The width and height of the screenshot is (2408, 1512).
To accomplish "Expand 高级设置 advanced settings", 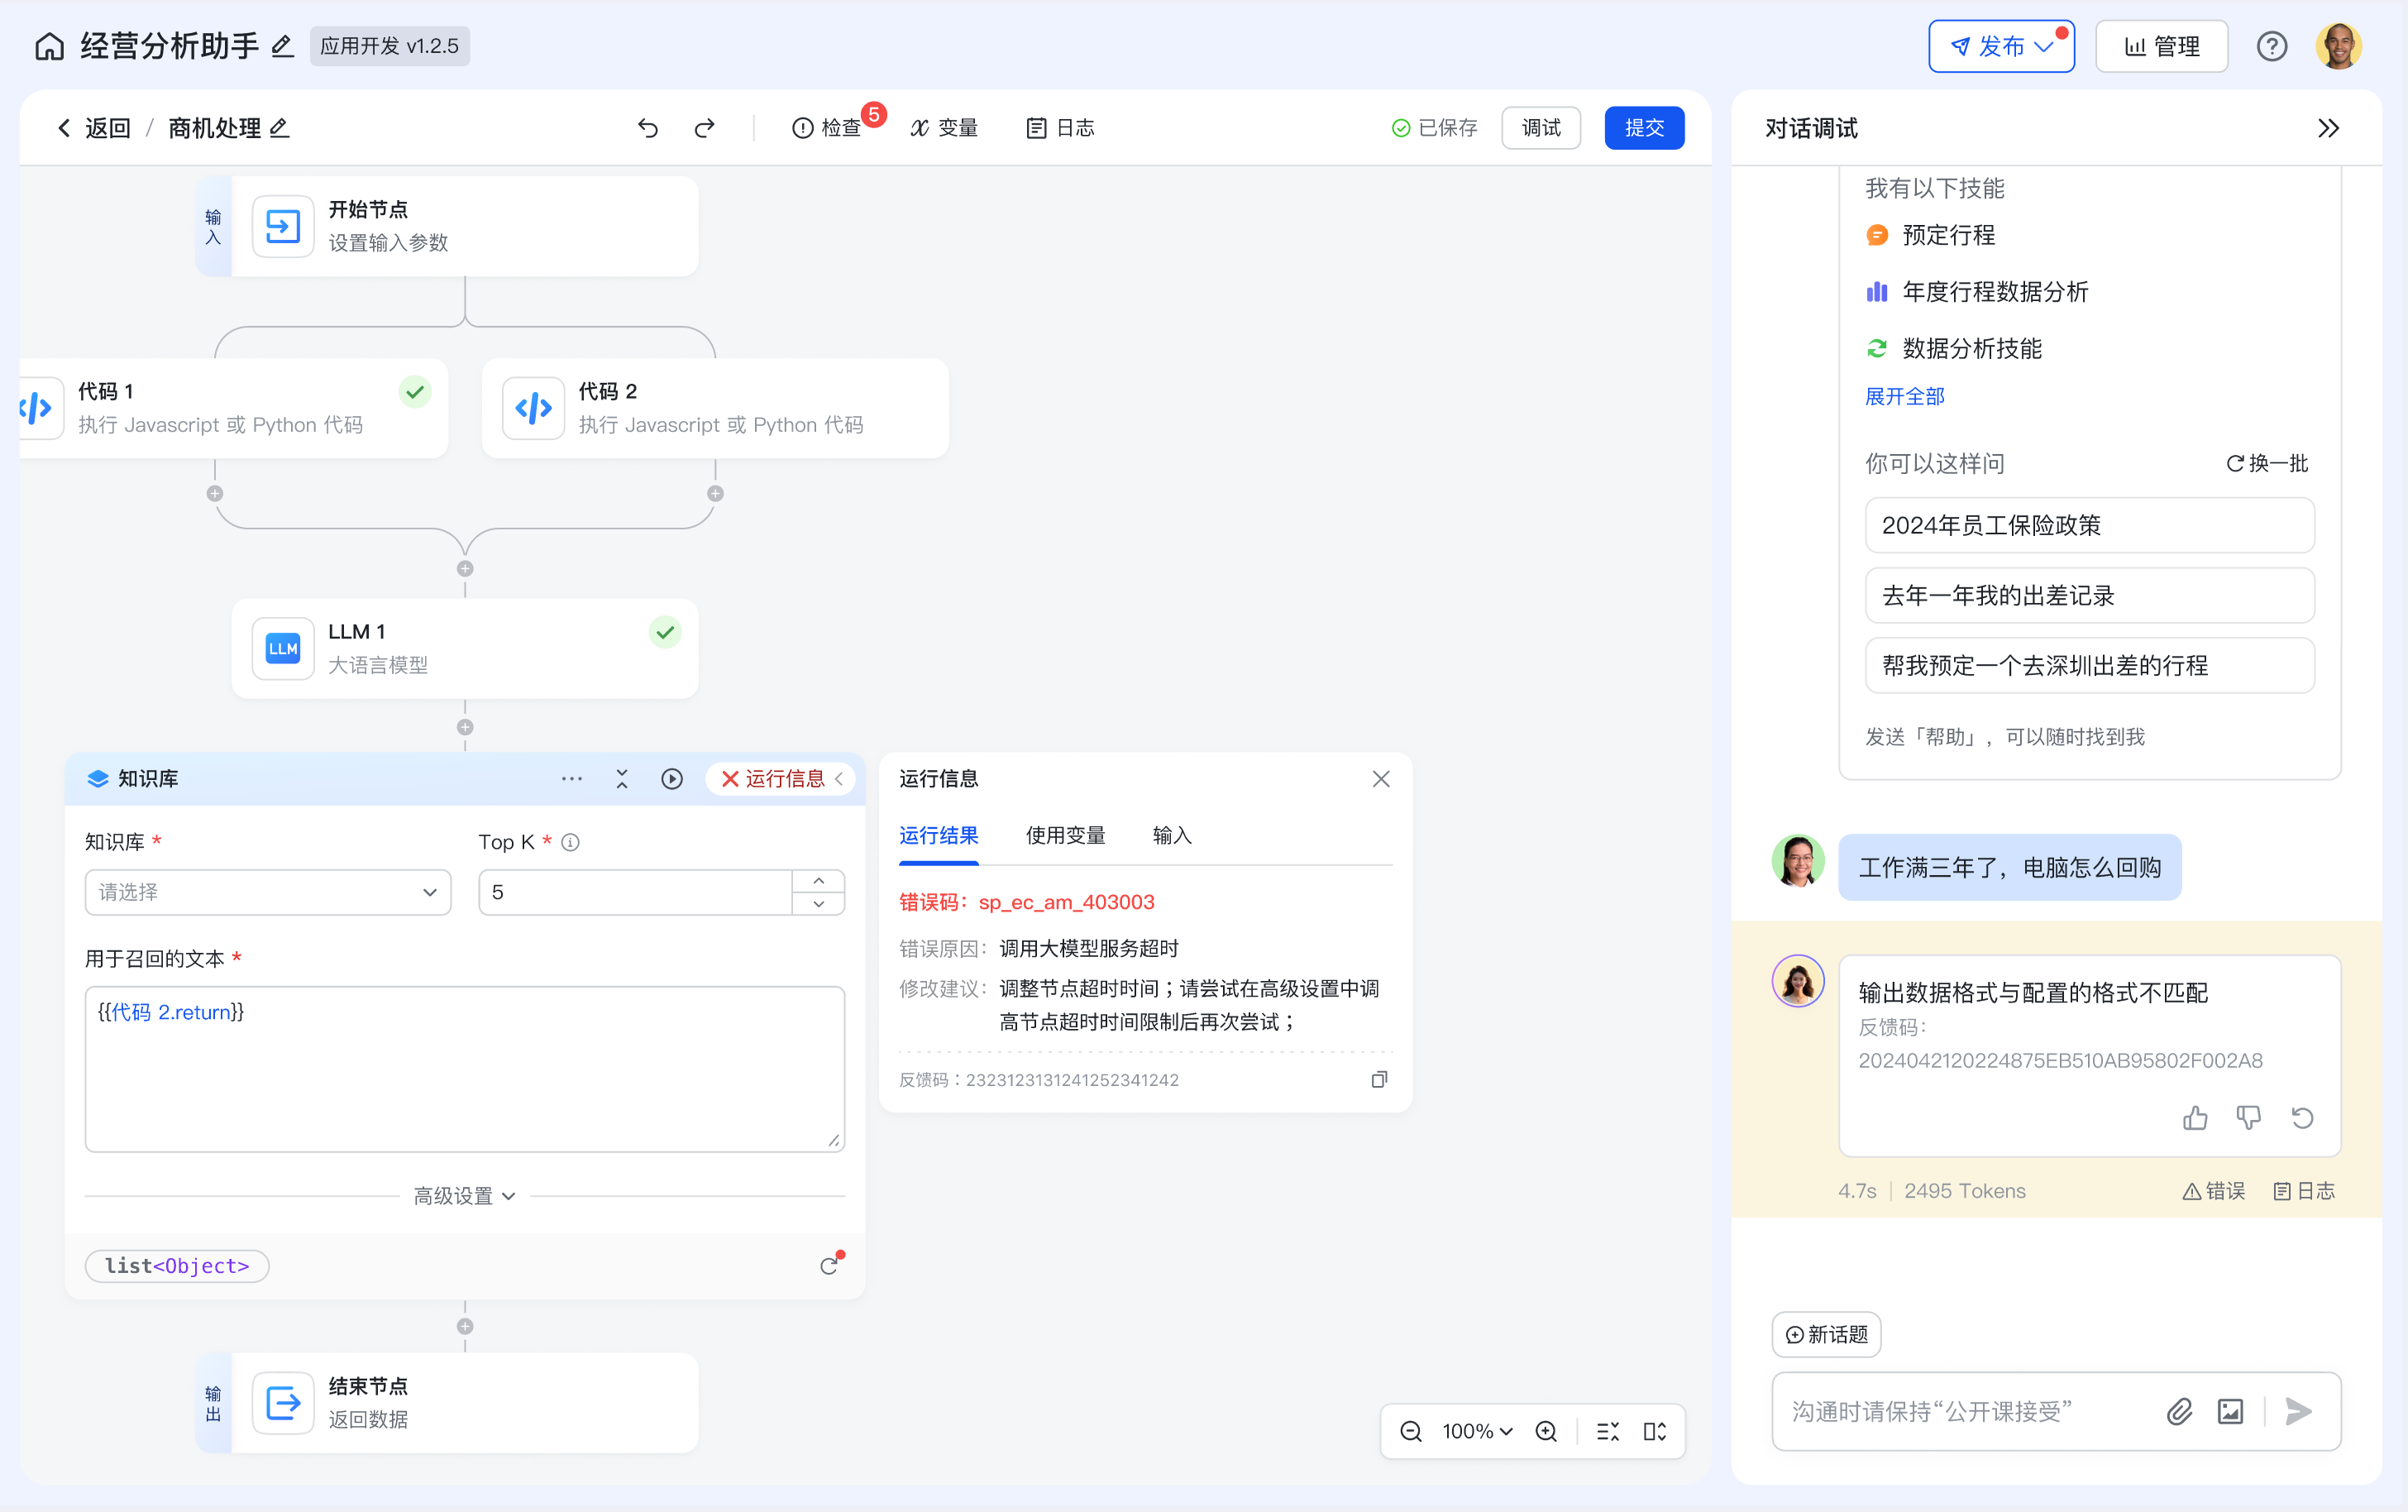I will pyautogui.click(x=465, y=1196).
